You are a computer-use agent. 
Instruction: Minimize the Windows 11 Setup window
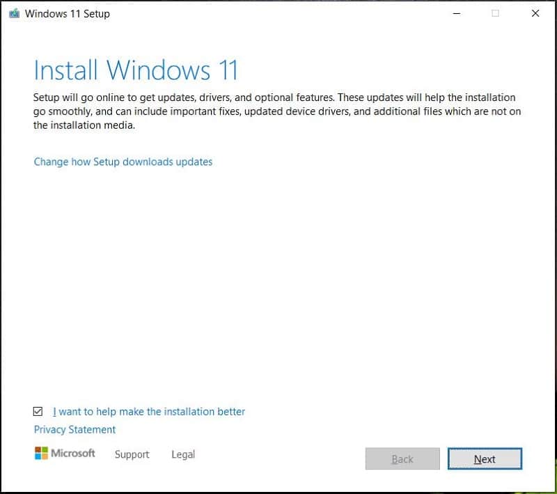pyautogui.click(x=457, y=13)
